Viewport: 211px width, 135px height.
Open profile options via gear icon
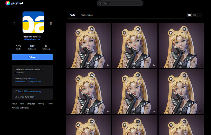(51, 24)
